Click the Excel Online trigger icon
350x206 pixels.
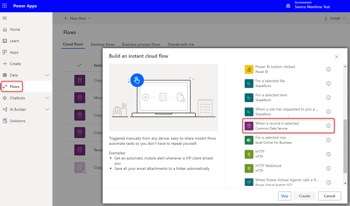(249, 140)
